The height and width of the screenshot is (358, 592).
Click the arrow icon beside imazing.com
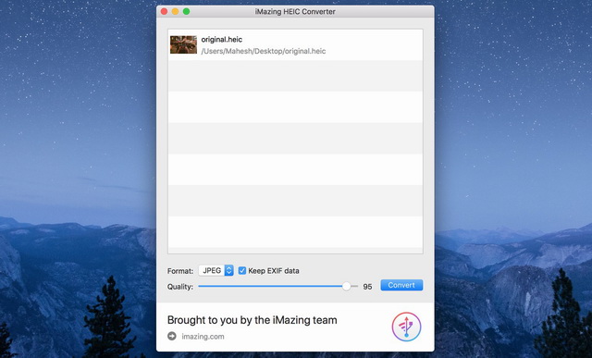coord(172,336)
